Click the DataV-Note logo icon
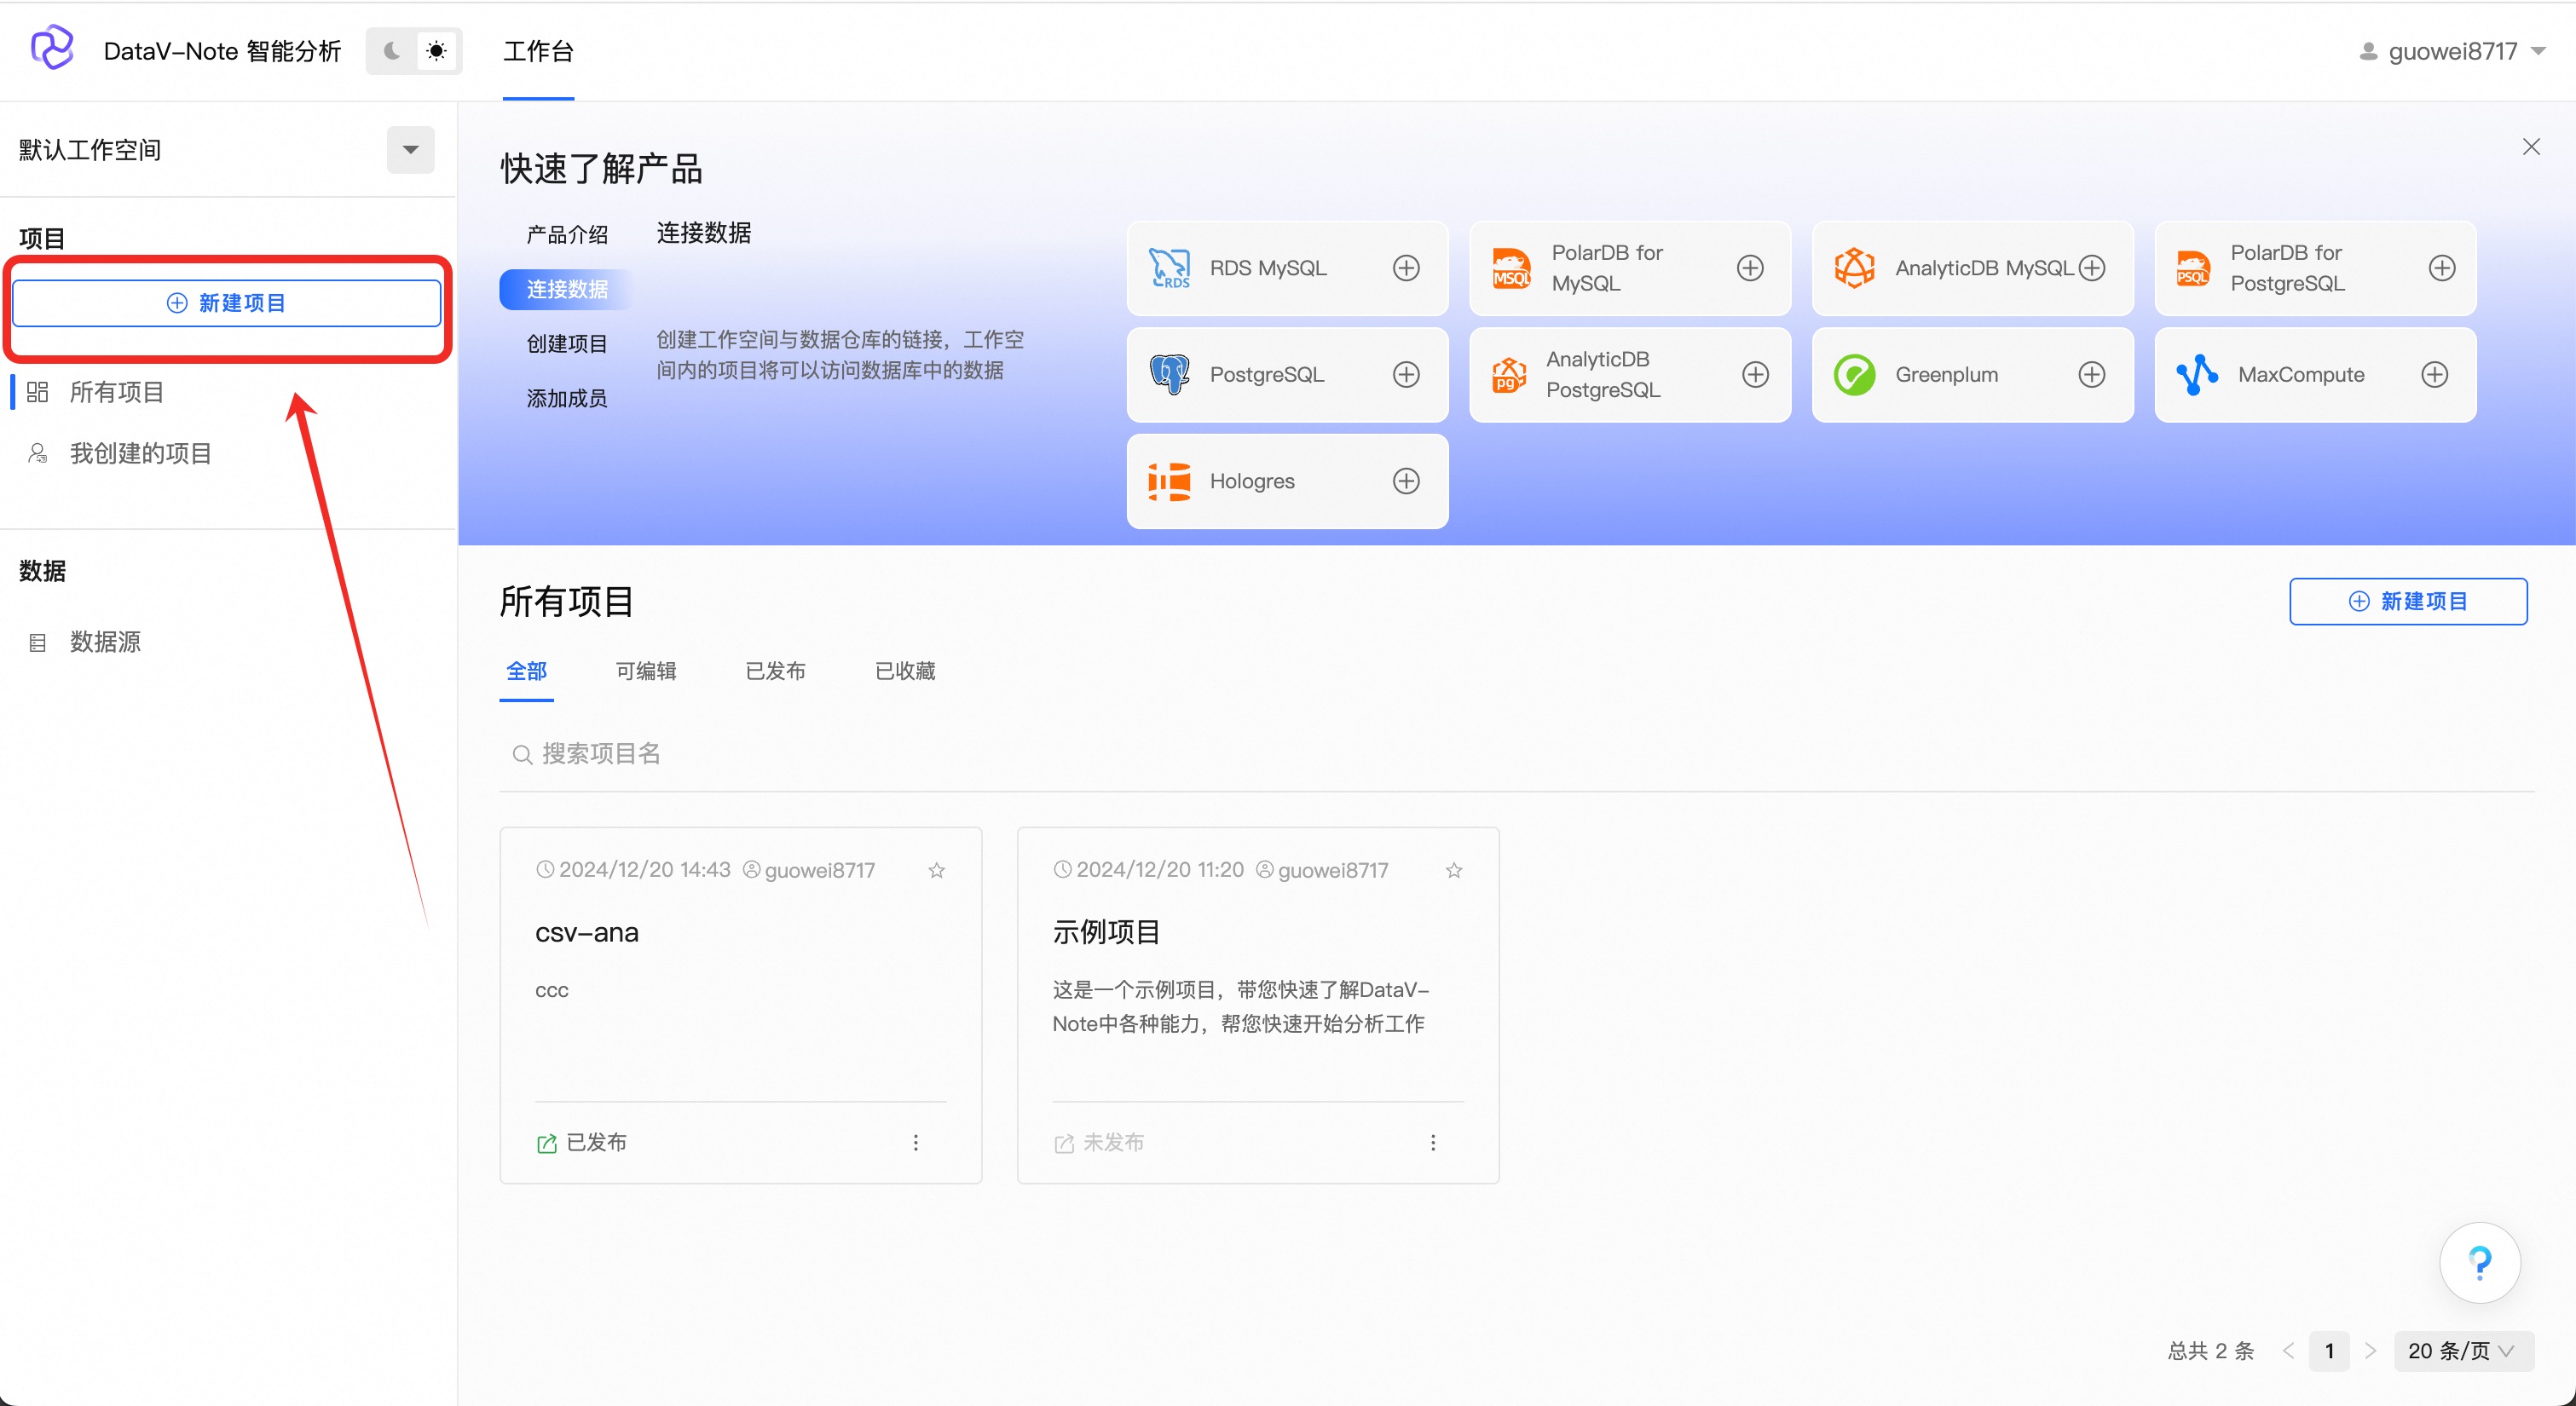The height and width of the screenshot is (1406, 2576). (52, 48)
